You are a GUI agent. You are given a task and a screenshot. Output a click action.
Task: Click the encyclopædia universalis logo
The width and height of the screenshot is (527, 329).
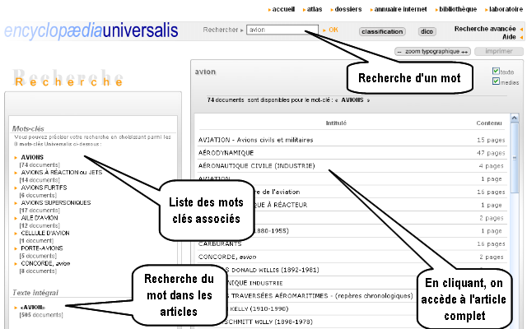tap(91, 30)
